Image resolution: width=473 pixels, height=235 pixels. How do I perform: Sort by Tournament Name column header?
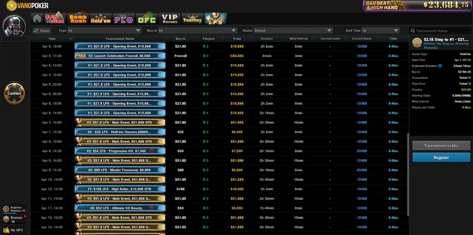[120, 39]
